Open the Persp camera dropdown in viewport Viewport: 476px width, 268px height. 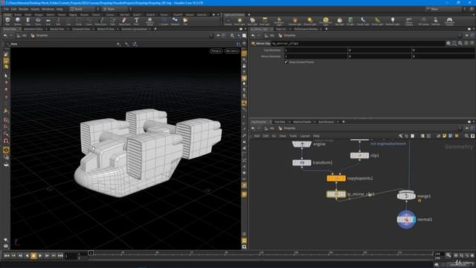coord(216,51)
